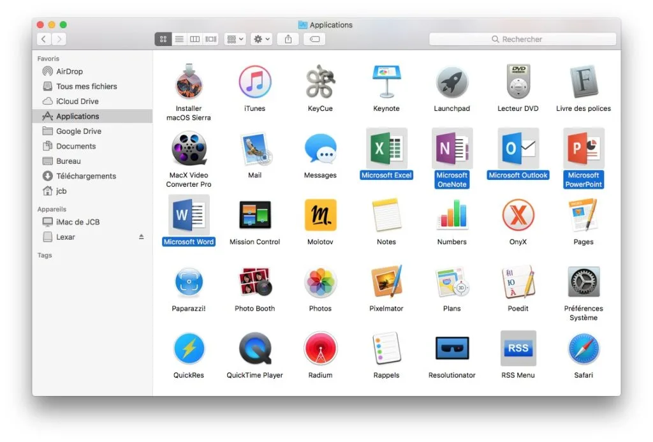Open the iTunes application icon
Viewport: 653px width, 442px height.
click(254, 82)
